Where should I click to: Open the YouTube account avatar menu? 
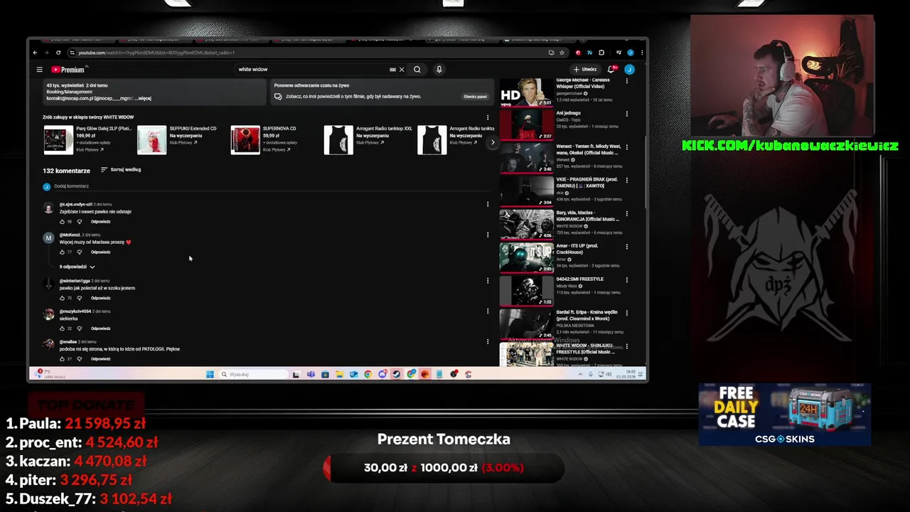click(x=629, y=70)
